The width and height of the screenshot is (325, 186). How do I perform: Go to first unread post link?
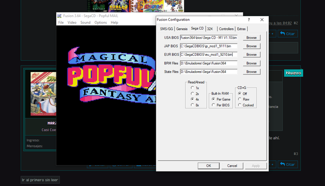pos(40,180)
